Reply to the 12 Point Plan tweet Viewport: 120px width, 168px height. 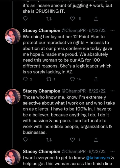(25, 79)
